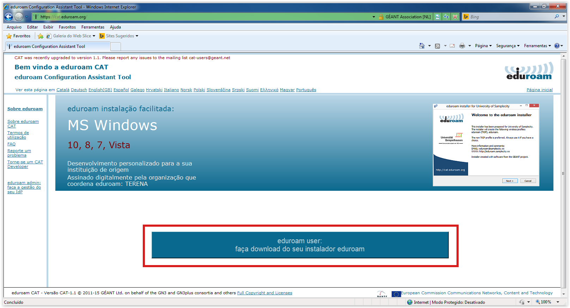Switch page language to Português

pos(306,90)
